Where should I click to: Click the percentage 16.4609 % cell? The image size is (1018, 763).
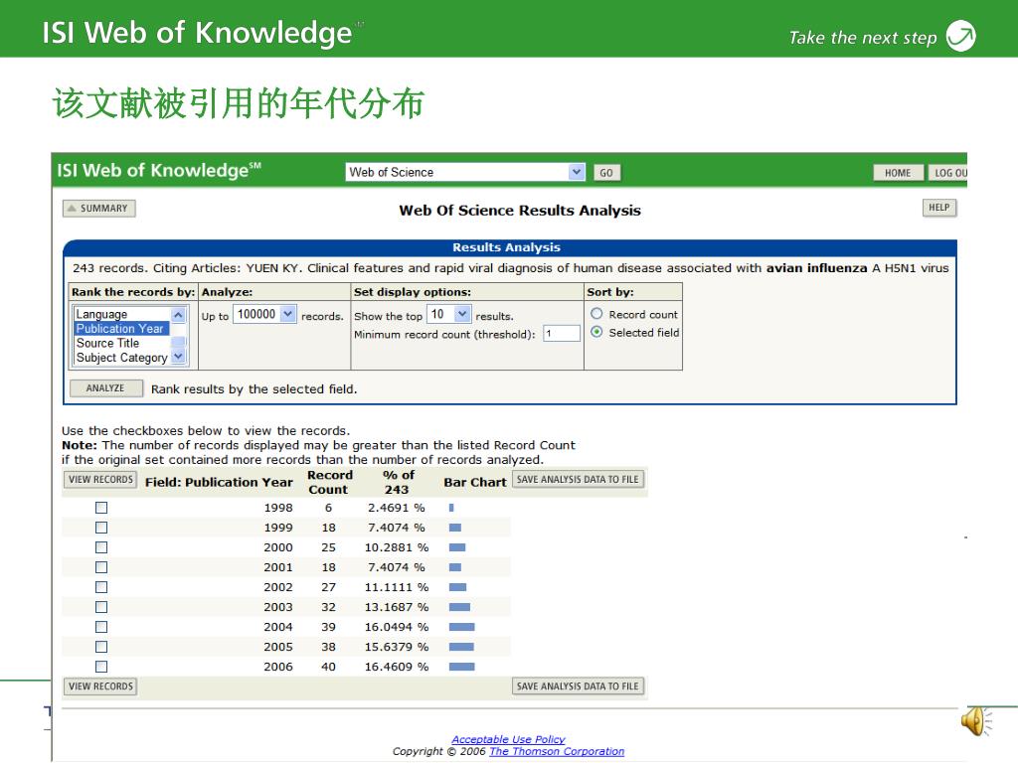point(397,667)
